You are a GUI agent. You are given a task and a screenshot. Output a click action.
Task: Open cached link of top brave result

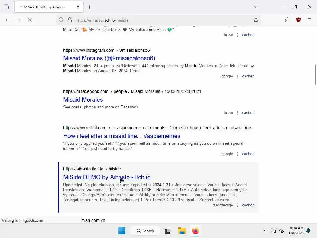pos(248,35)
